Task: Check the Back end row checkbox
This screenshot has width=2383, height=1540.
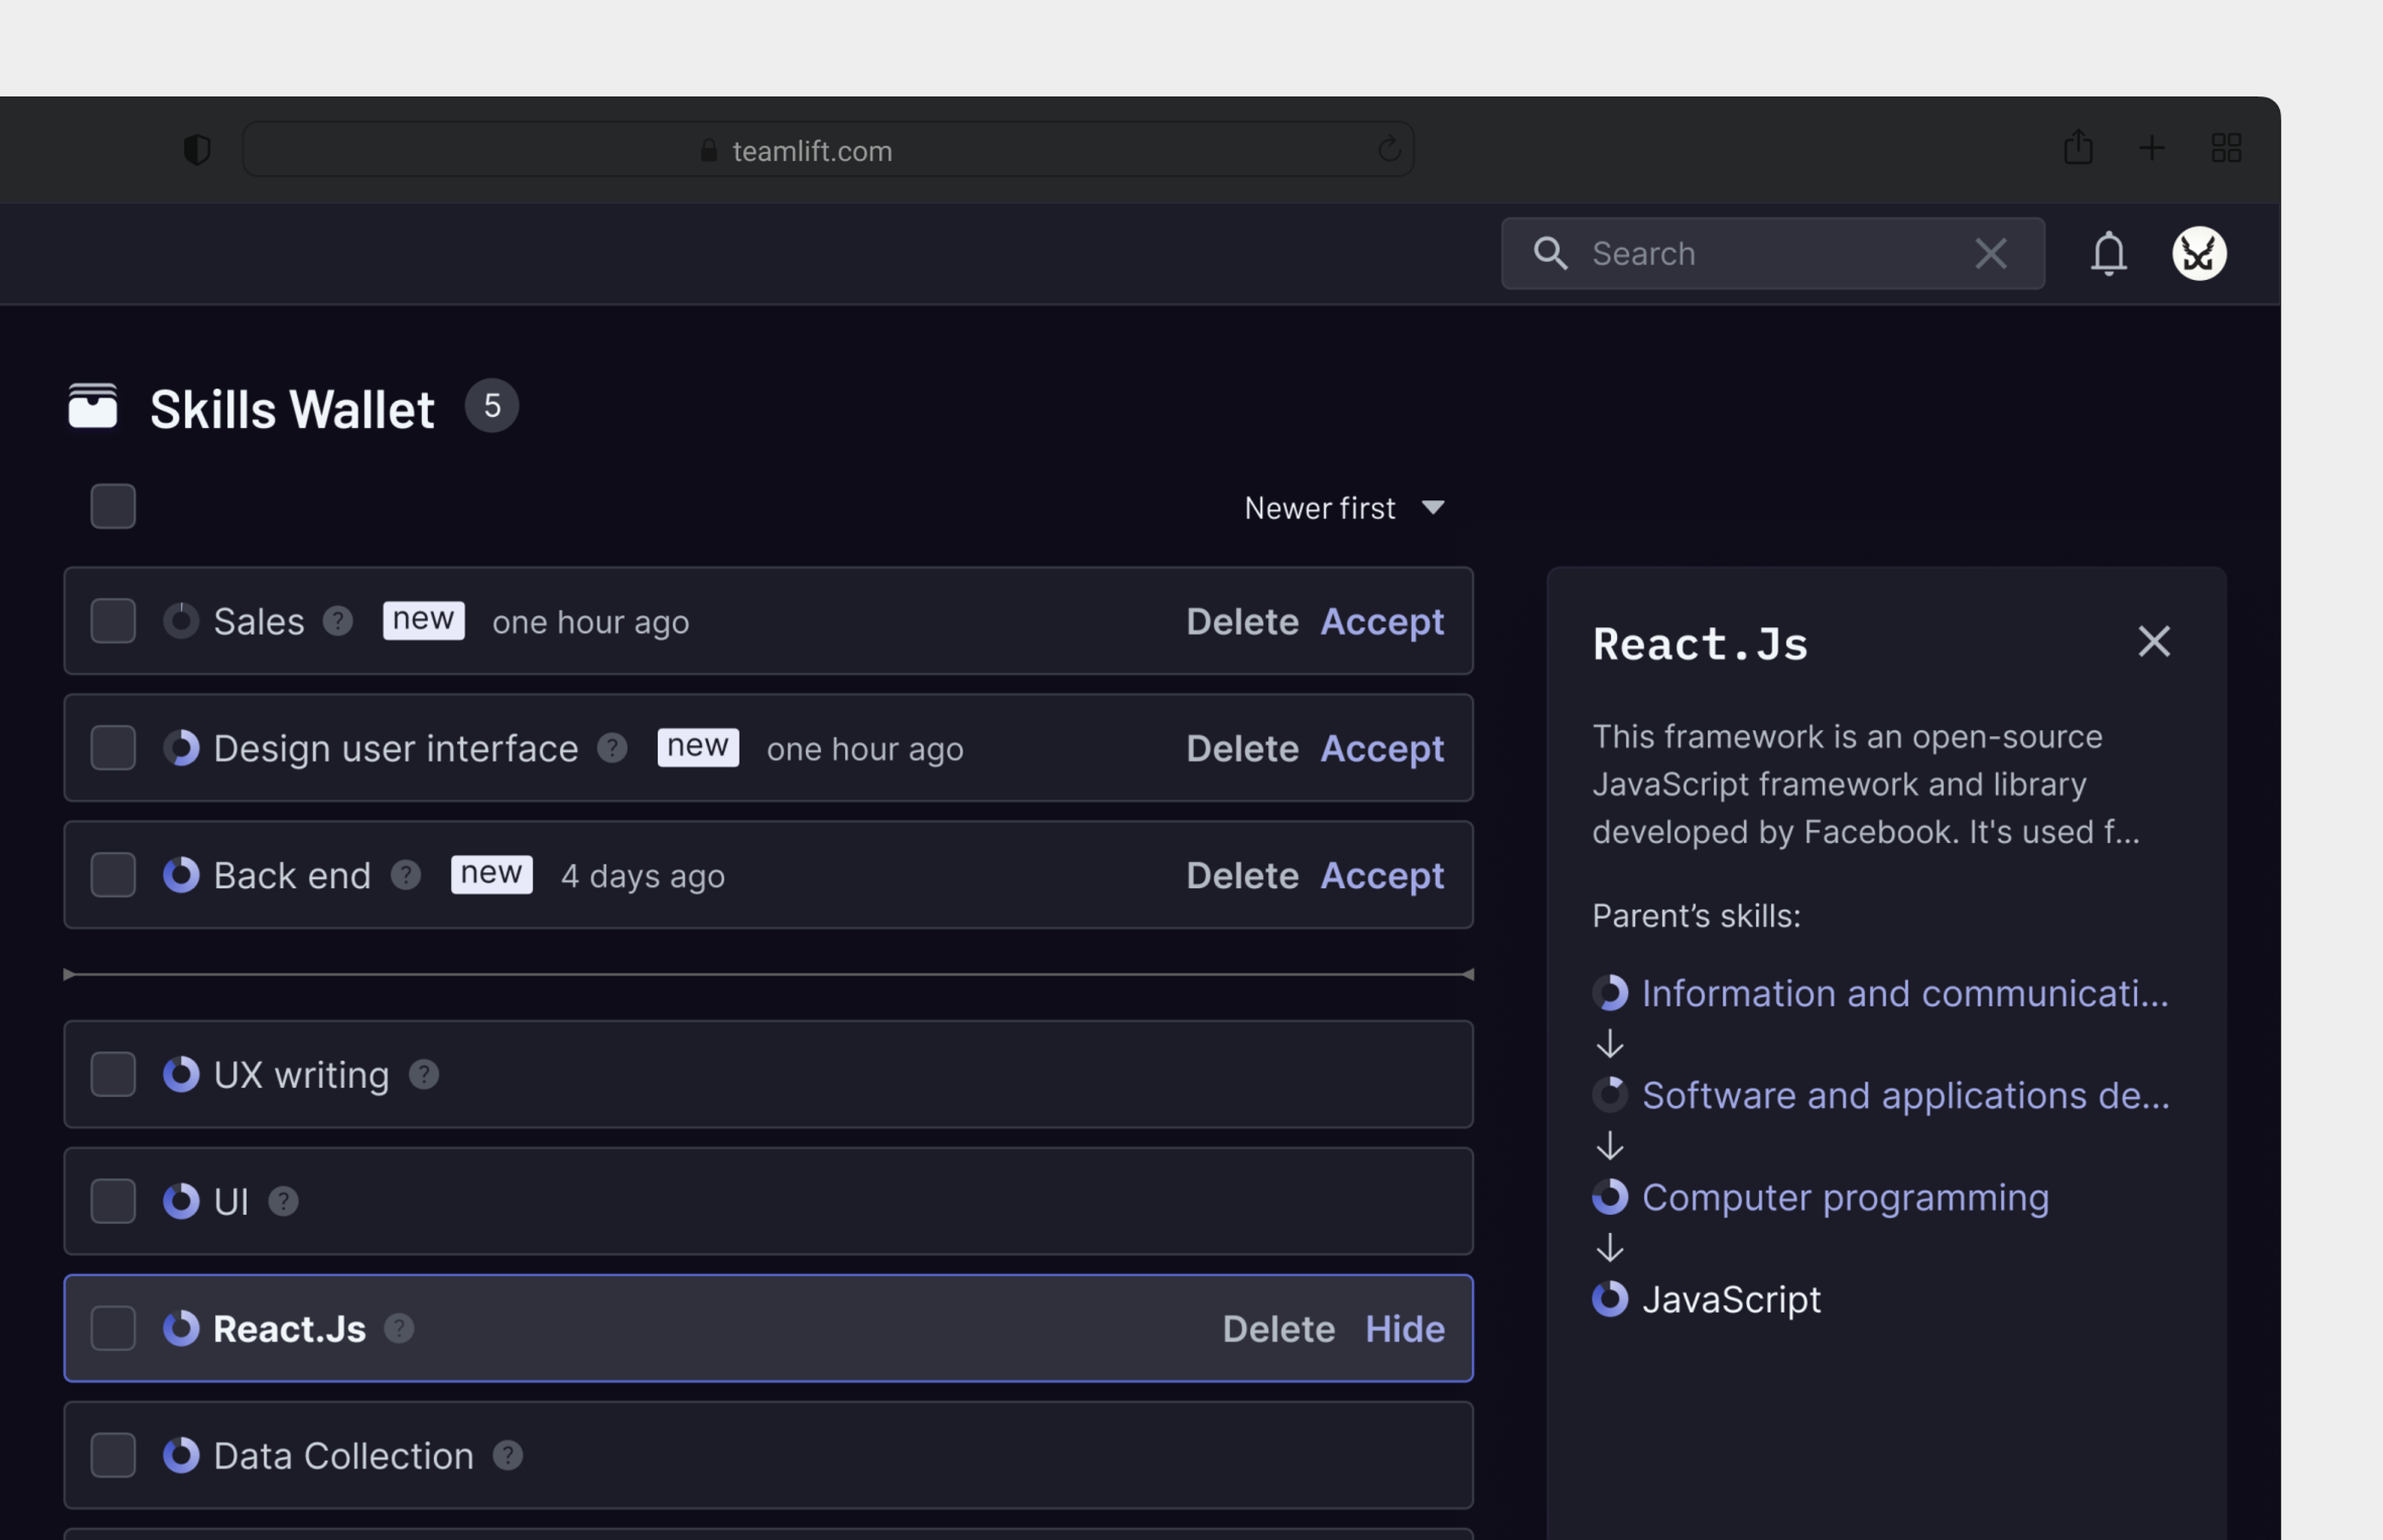Action: pyautogui.click(x=113, y=875)
